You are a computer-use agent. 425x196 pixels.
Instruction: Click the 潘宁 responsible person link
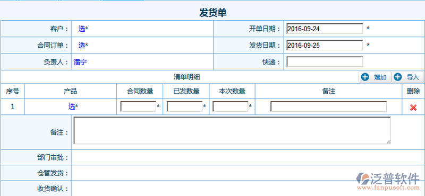(x=80, y=62)
